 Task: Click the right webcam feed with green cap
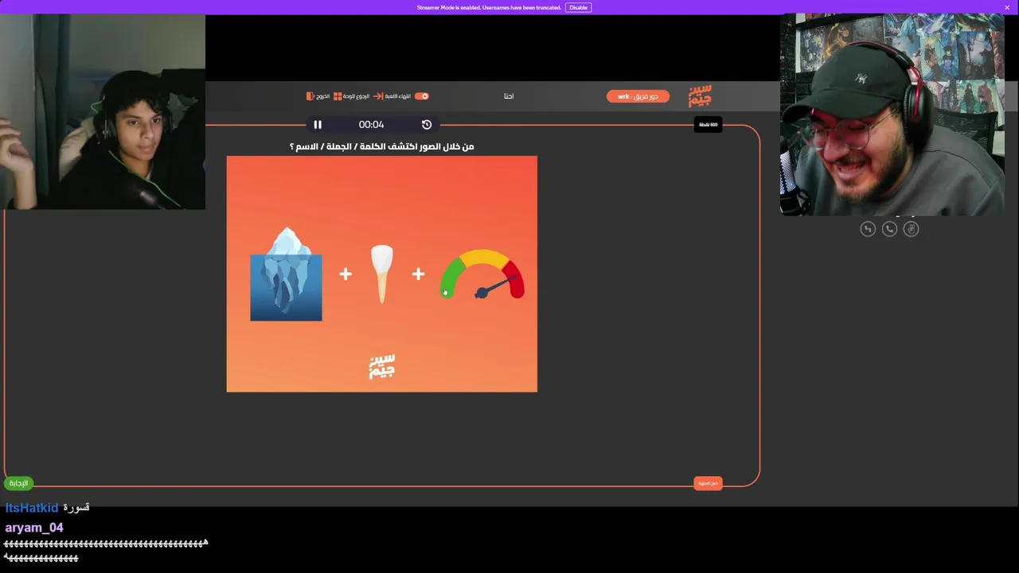(892, 115)
